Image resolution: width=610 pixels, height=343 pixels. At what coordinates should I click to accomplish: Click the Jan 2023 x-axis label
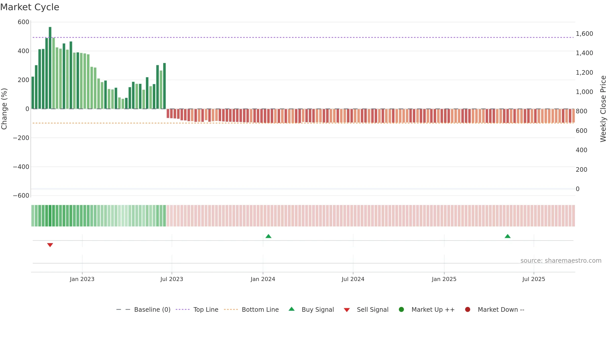coord(82,279)
